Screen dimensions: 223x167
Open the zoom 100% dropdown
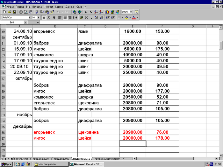[131, 12]
